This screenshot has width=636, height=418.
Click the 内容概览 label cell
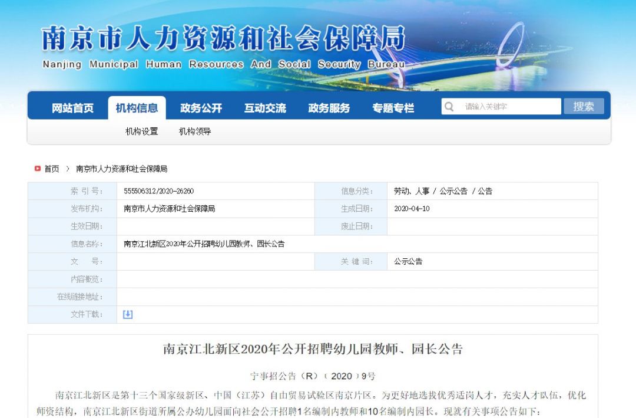coord(72,279)
